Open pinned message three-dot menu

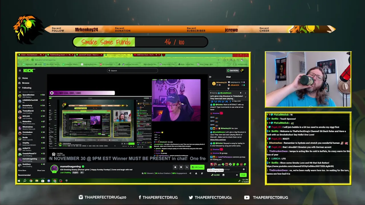point(245,93)
